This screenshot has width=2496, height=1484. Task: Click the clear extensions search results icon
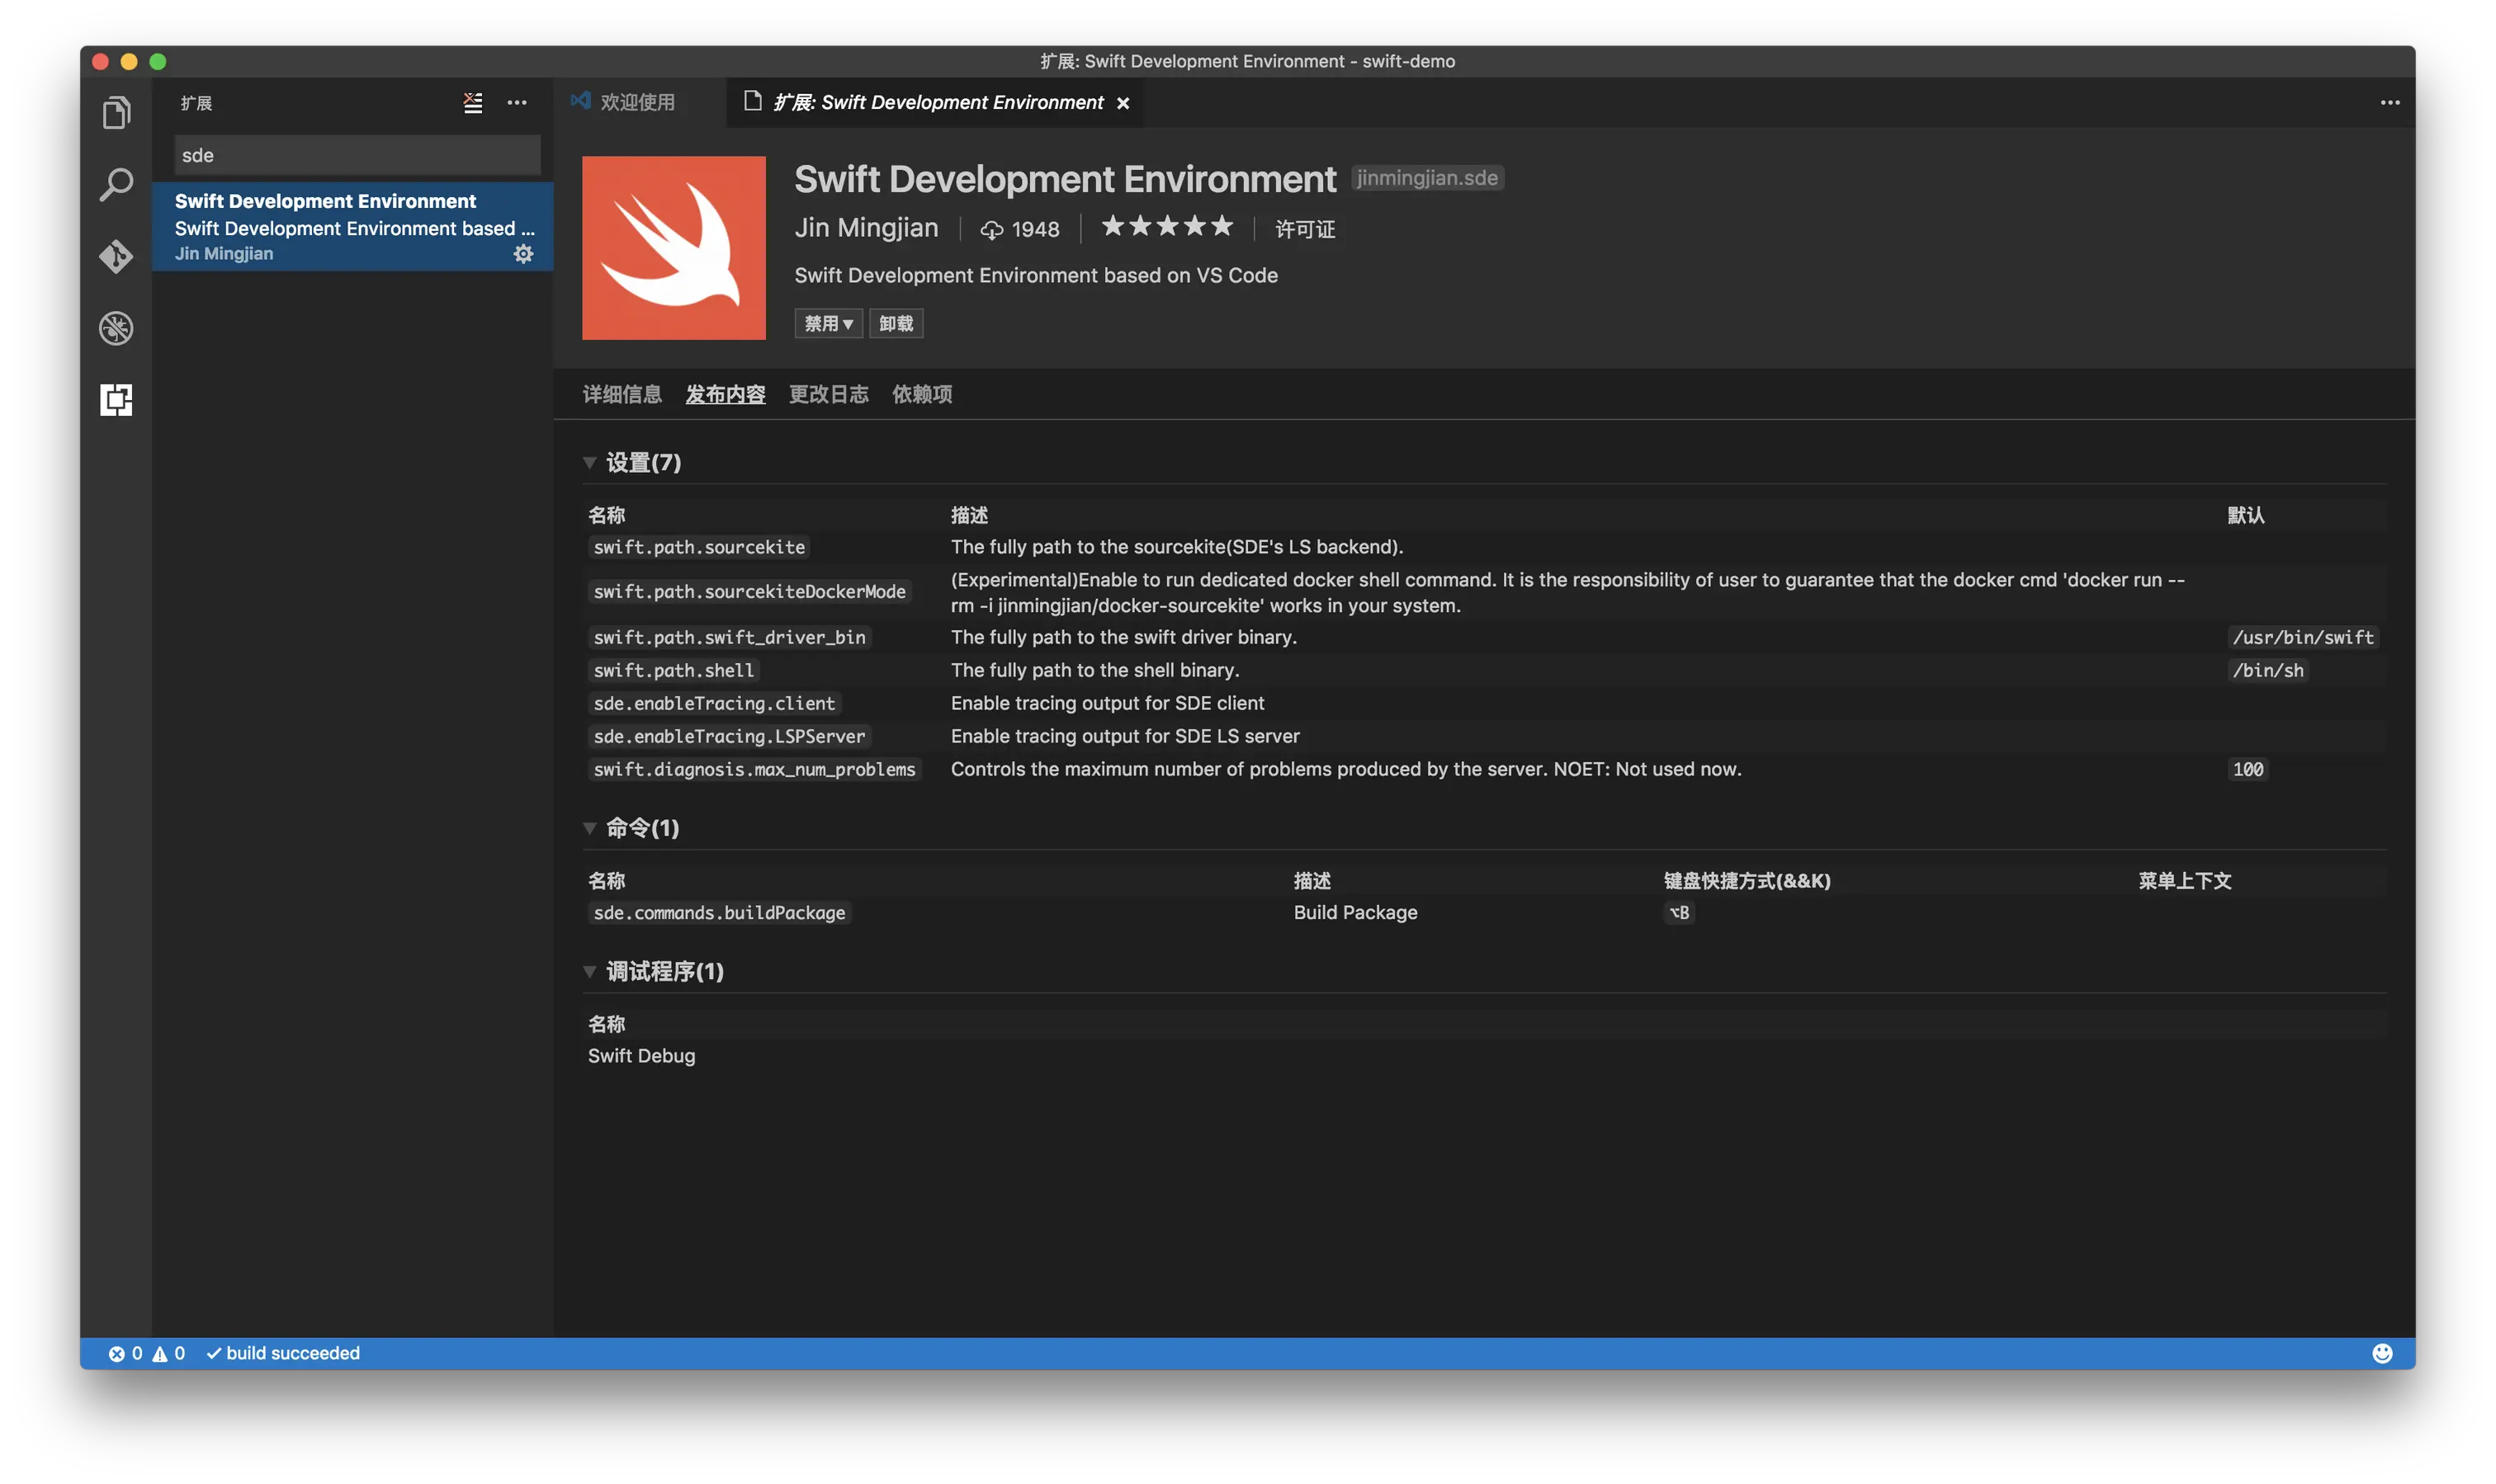473,102
